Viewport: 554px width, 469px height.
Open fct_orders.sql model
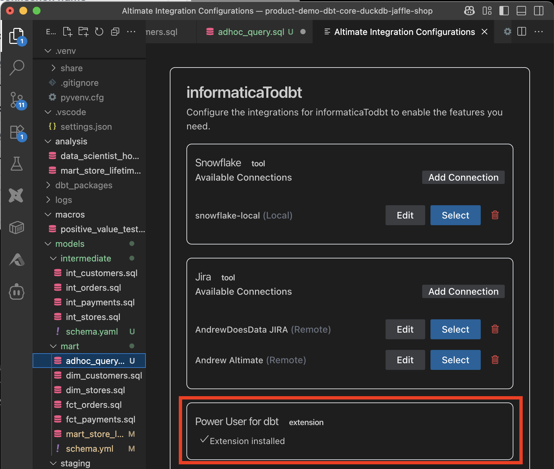(89, 405)
